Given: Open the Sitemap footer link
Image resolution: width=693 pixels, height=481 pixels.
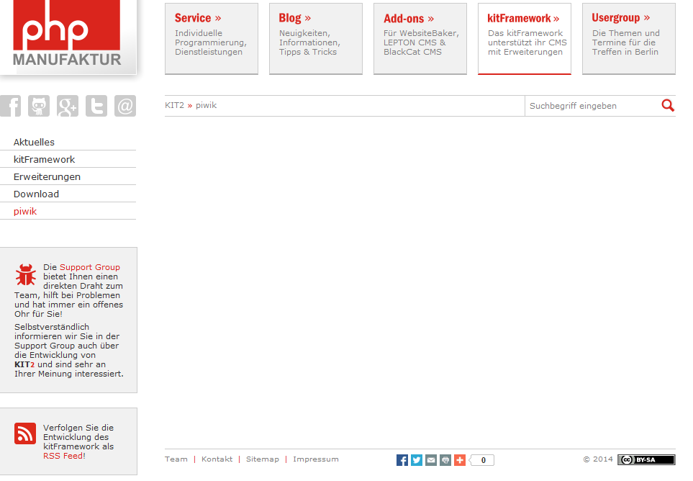Looking at the screenshot, I should click(x=263, y=459).
